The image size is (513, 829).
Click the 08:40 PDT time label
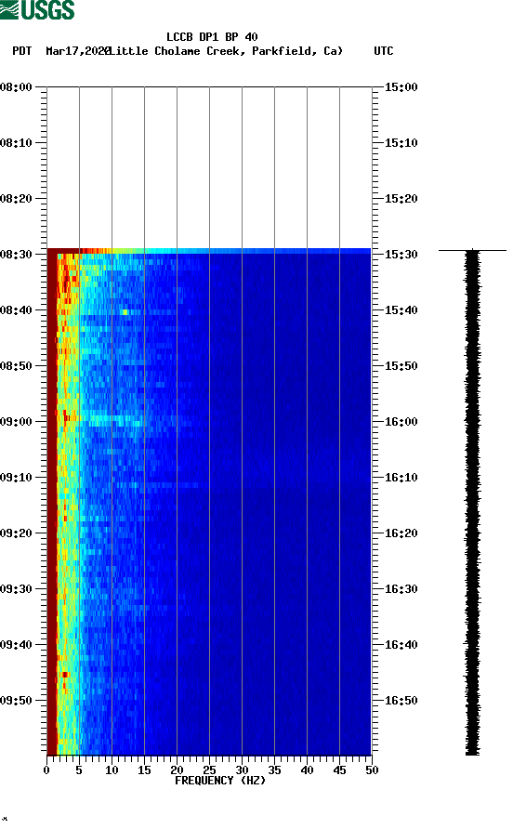tap(17, 310)
